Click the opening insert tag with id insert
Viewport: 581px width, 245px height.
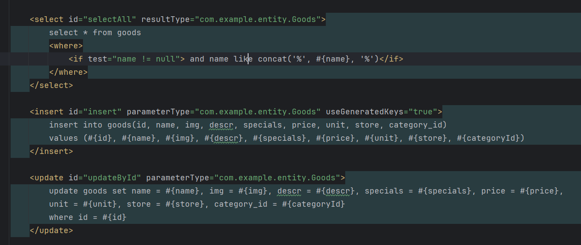click(236, 112)
